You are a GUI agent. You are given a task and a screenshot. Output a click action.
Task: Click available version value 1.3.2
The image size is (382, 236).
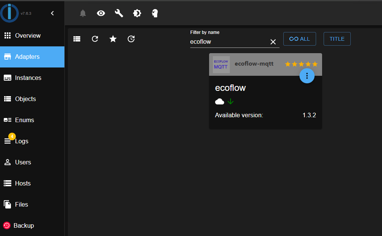[x=309, y=115]
